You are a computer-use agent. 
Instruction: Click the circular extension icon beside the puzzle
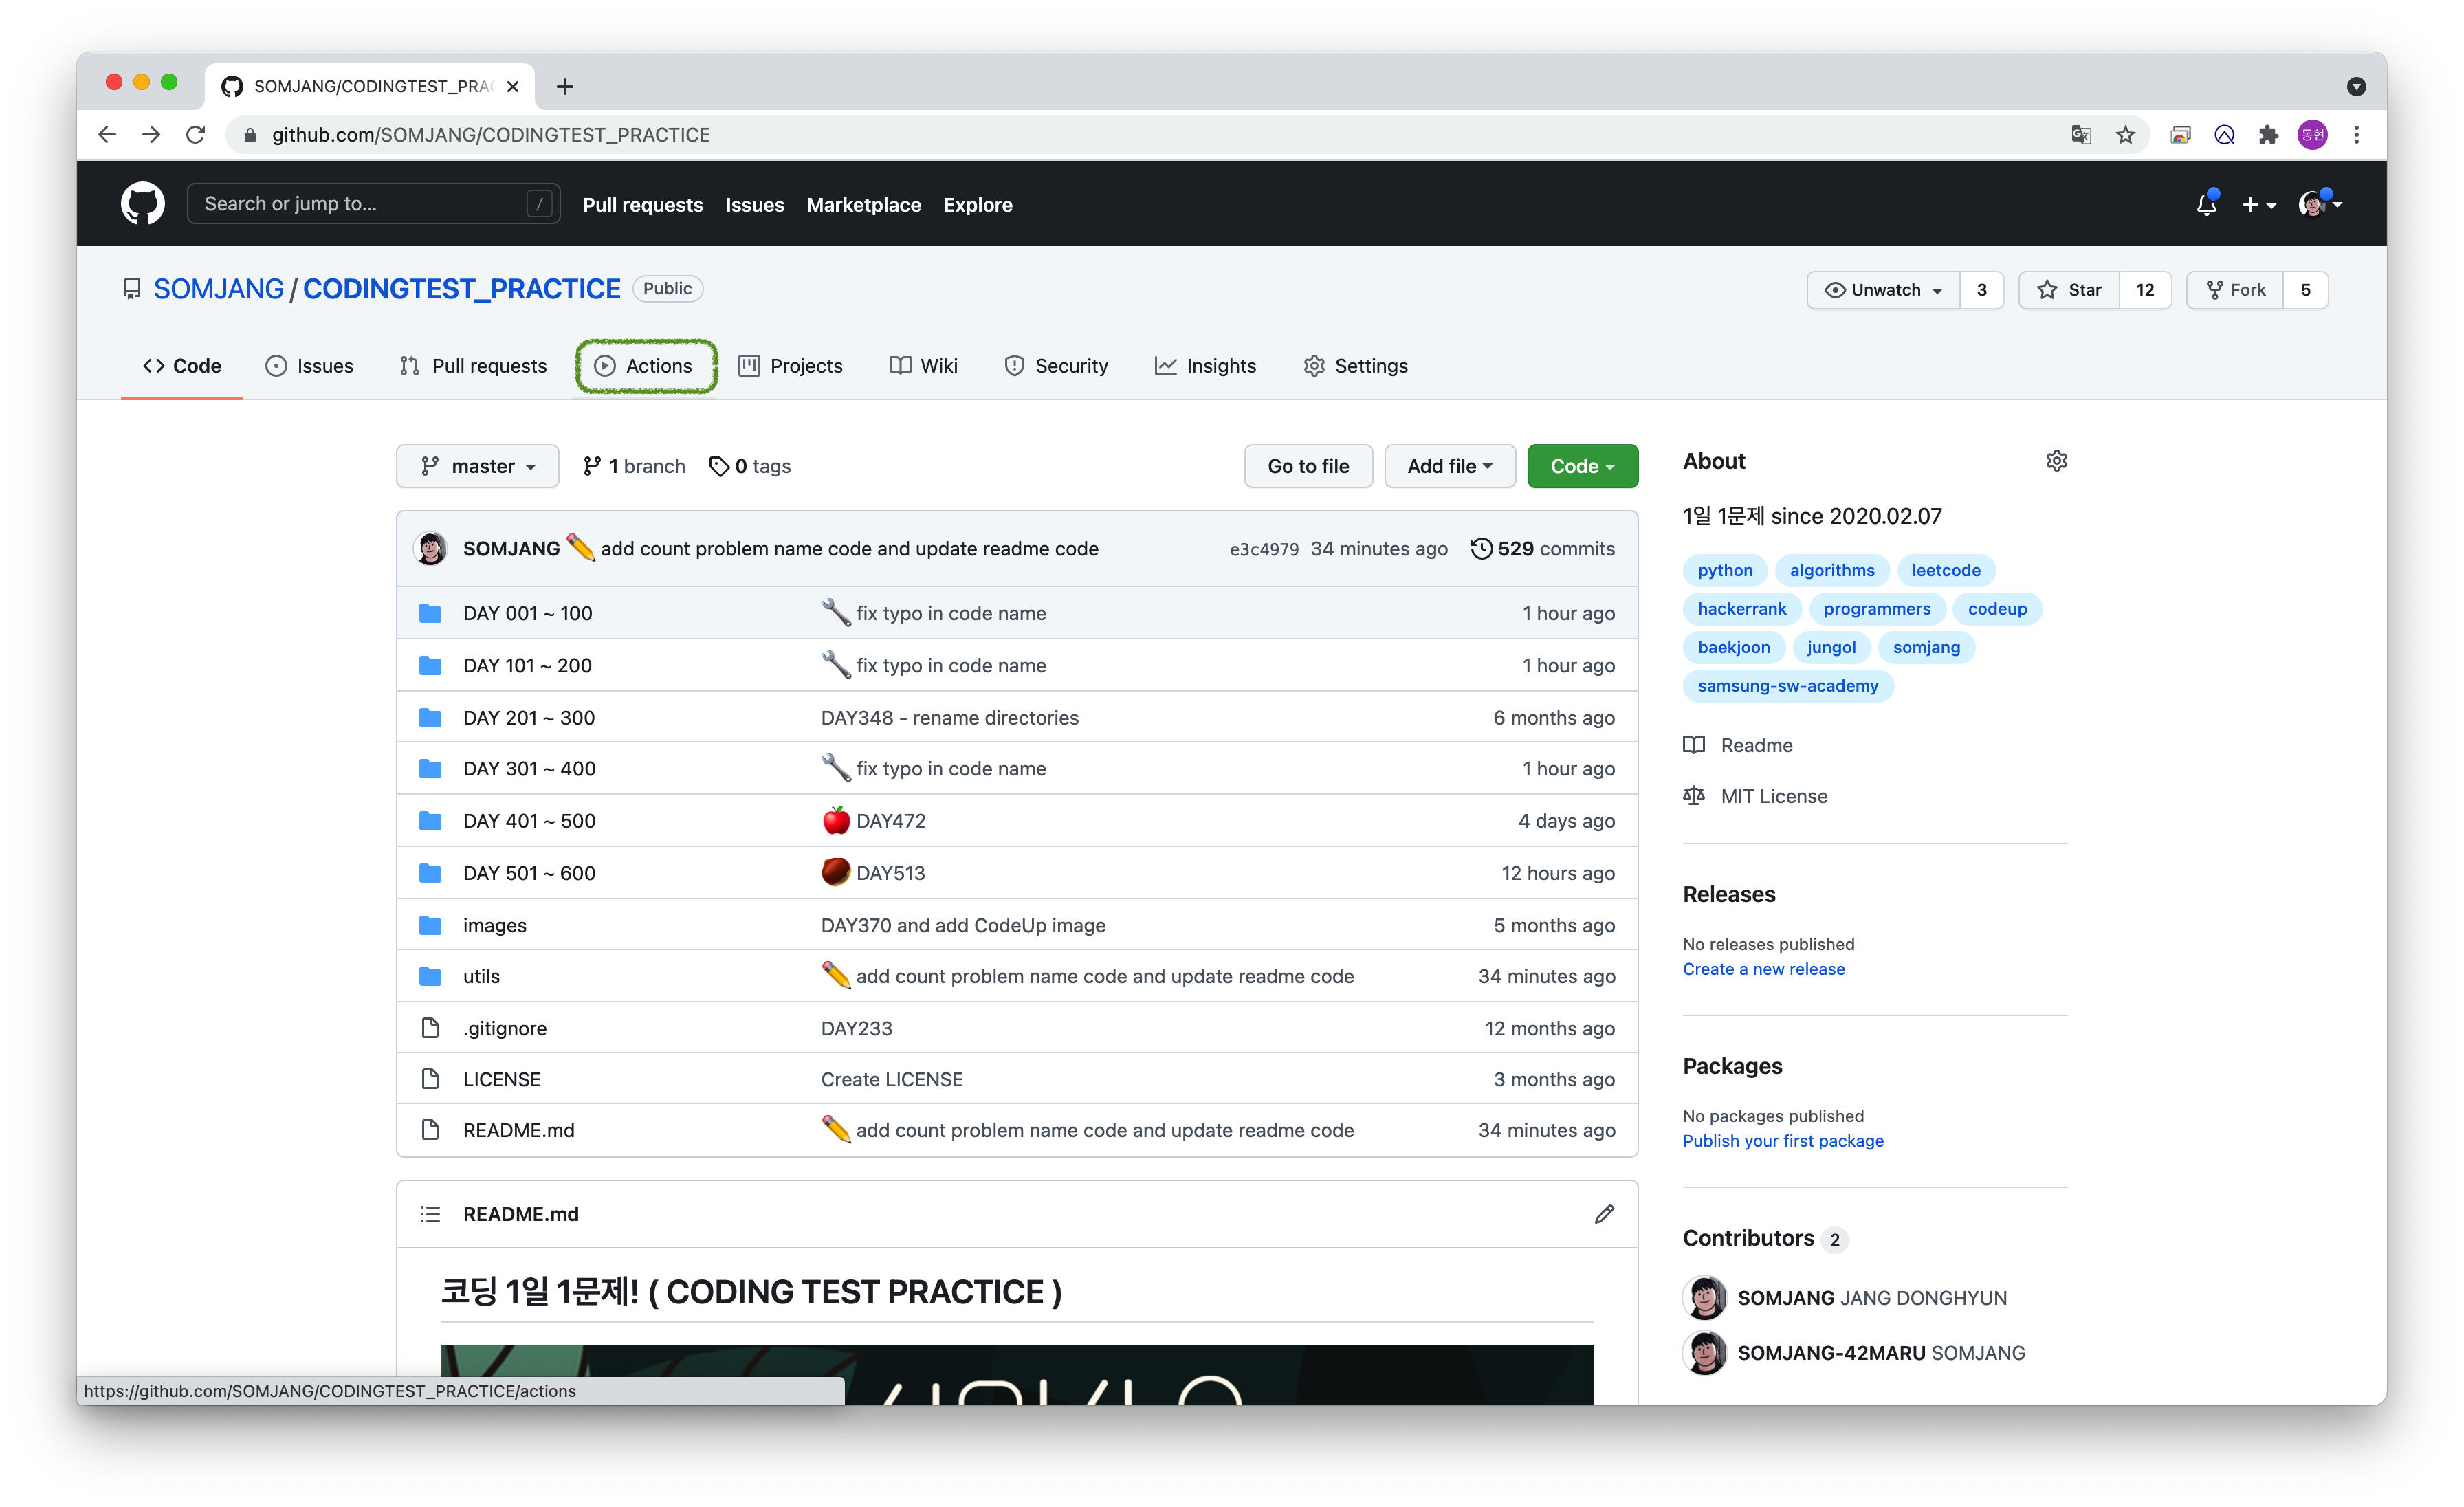pos(2224,135)
